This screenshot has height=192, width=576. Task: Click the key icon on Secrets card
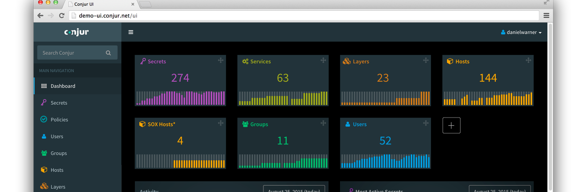coord(143,61)
